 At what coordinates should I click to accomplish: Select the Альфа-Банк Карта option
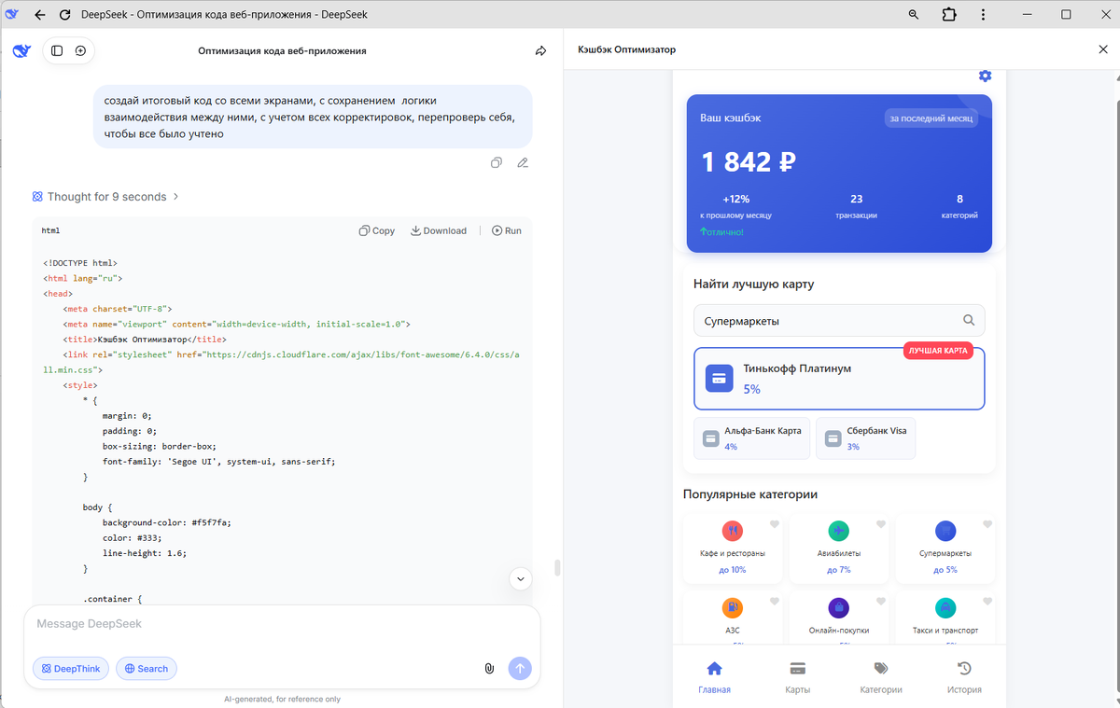click(751, 438)
